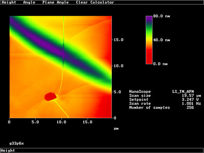Open the Height menu
This screenshot has height=153, width=204.
click(9, 2)
